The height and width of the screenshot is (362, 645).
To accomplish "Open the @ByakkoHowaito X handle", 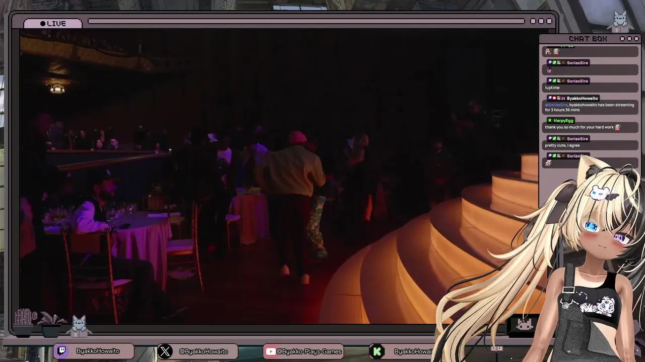I will (x=204, y=351).
